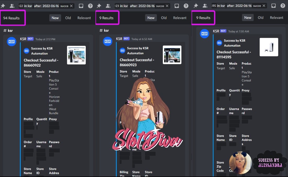
Task: Show member list in middle panel
Action: (108, 6)
